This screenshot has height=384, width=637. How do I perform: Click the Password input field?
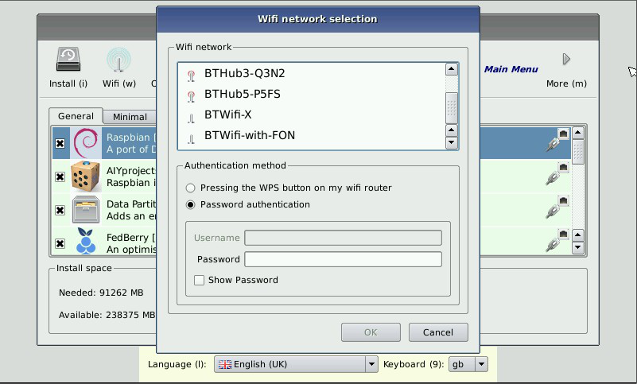click(x=343, y=259)
